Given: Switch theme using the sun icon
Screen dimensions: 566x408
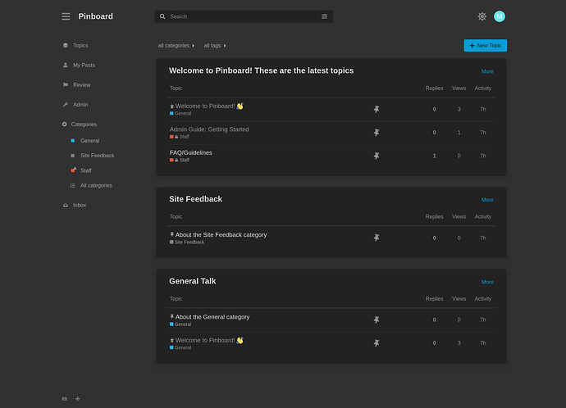Looking at the screenshot, I should tap(482, 16).
